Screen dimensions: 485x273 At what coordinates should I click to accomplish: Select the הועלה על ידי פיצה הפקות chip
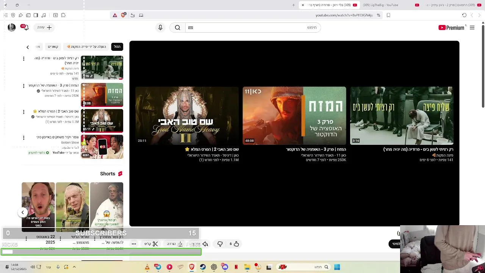click(x=86, y=47)
